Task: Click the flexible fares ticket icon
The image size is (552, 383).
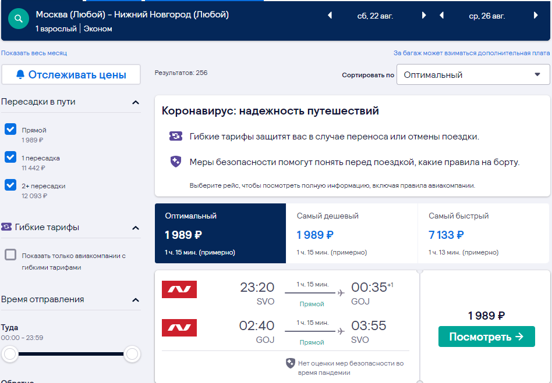Action: click(x=176, y=136)
